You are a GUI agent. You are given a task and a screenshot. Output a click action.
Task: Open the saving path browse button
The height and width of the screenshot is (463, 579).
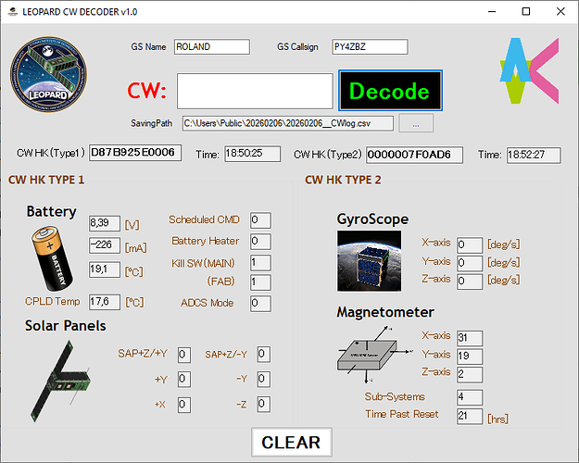(x=416, y=123)
